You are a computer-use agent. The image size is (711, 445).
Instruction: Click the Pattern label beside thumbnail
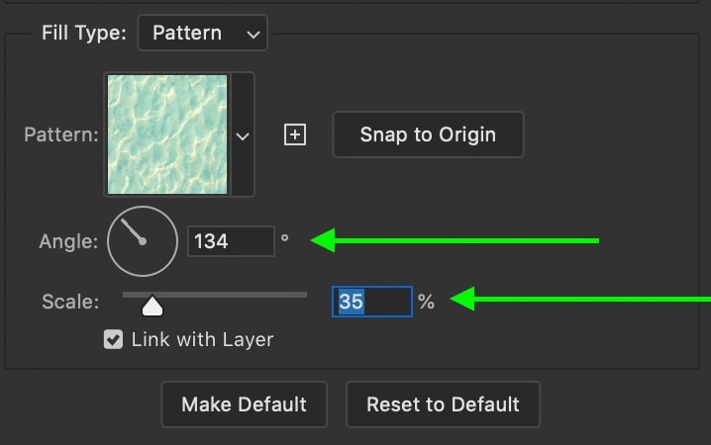click(61, 134)
